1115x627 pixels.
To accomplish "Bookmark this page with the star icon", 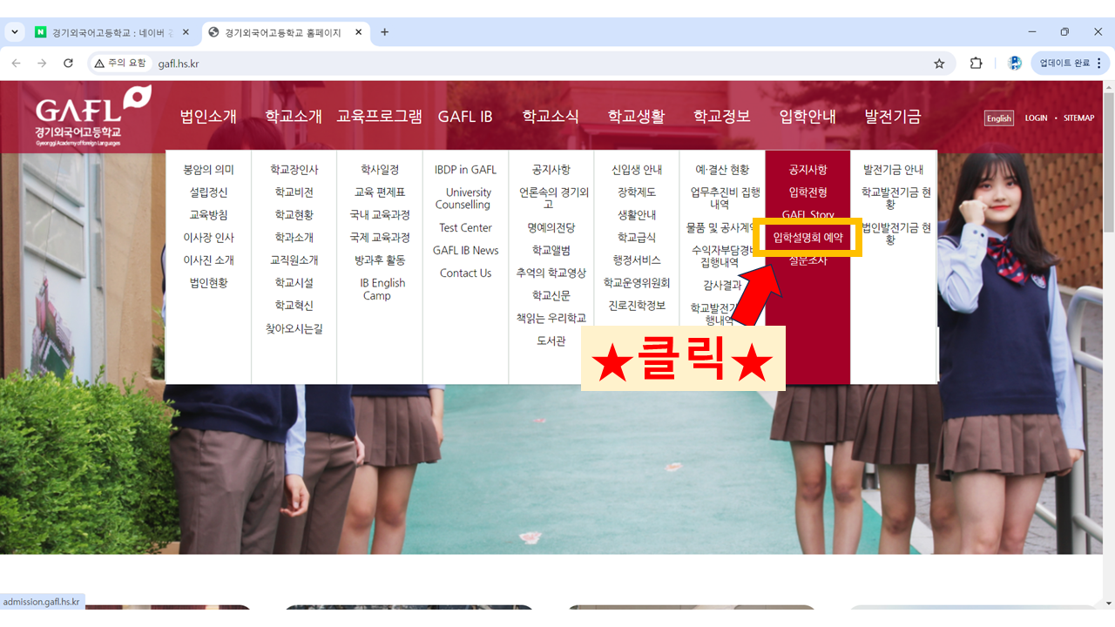I will (x=939, y=64).
